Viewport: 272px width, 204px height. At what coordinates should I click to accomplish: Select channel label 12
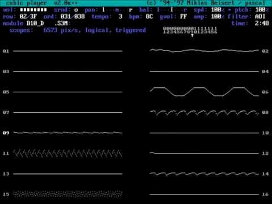(x=265, y=154)
